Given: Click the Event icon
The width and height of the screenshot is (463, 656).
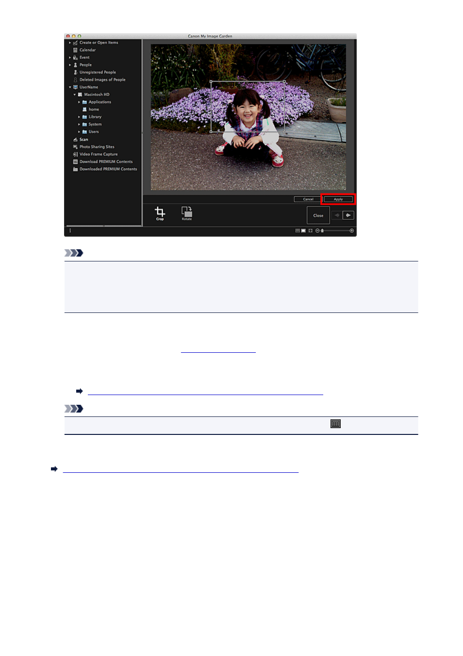Looking at the screenshot, I should click(x=75, y=57).
